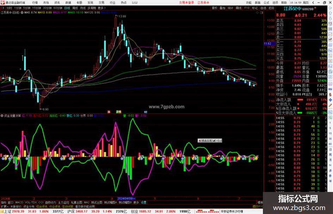The image size is (333, 214).
Task: Open the 综合资讯 tab
Action: [x=42, y=206]
